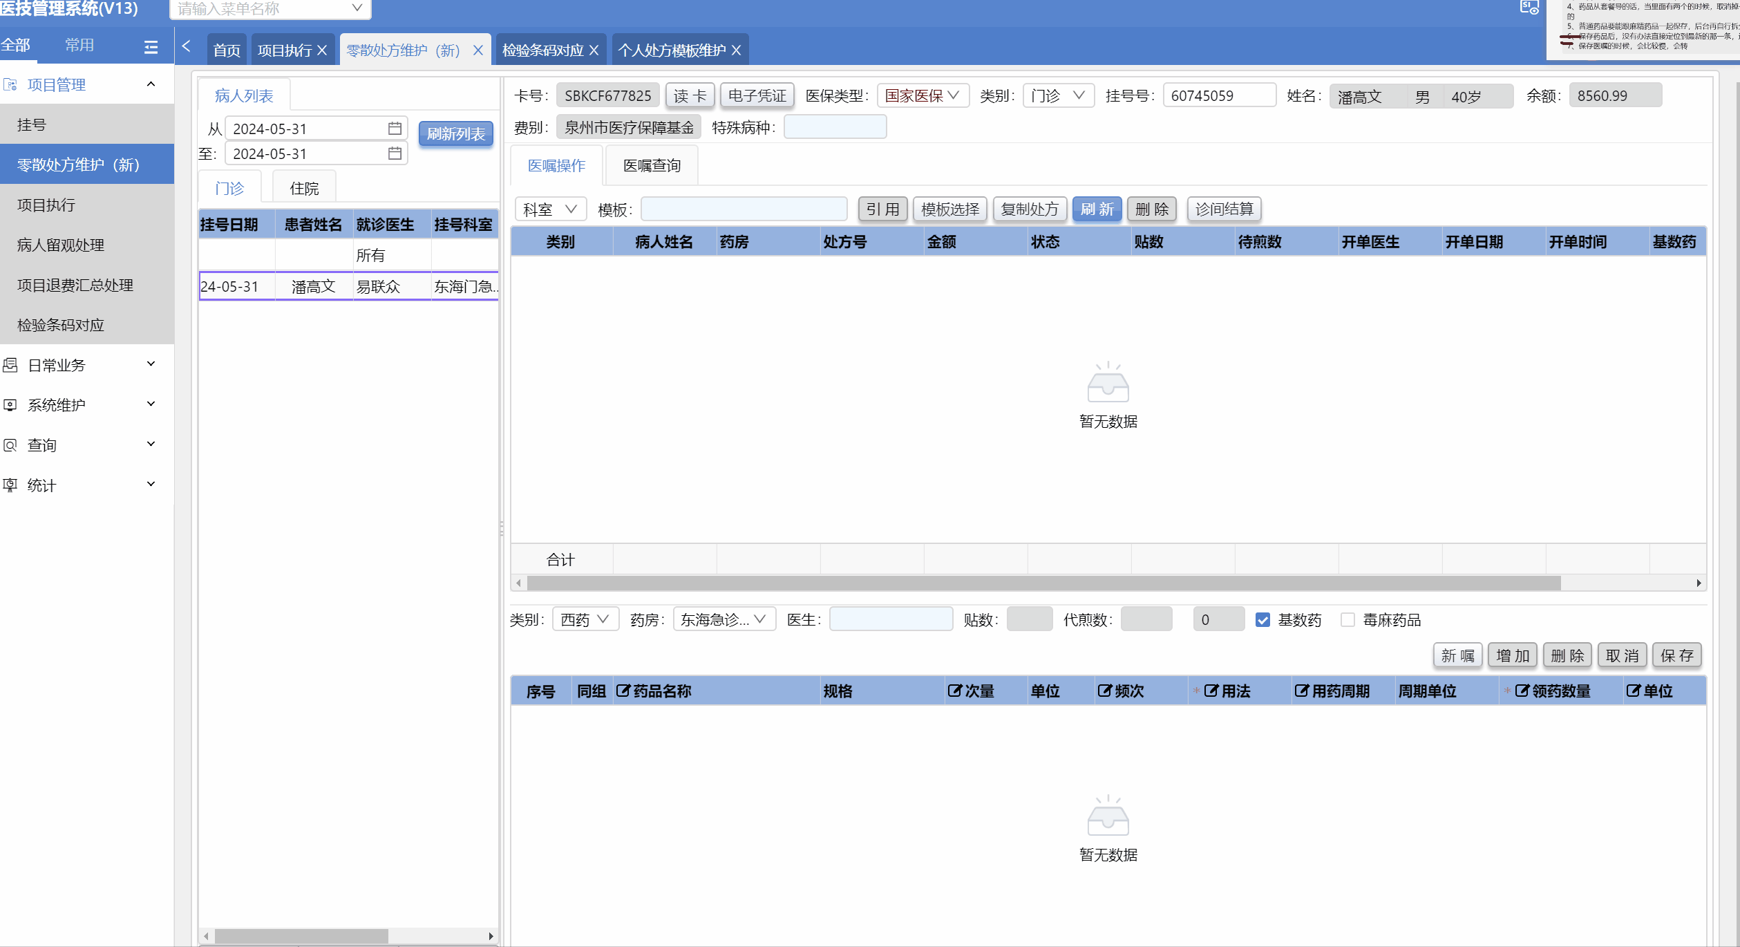Enable the 毒麻药品 checkbox
Screen dimensions: 1740x947
tap(1347, 620)
